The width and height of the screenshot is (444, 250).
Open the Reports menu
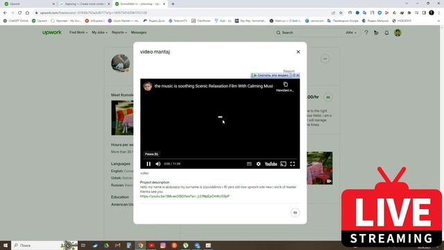[119, 33]
